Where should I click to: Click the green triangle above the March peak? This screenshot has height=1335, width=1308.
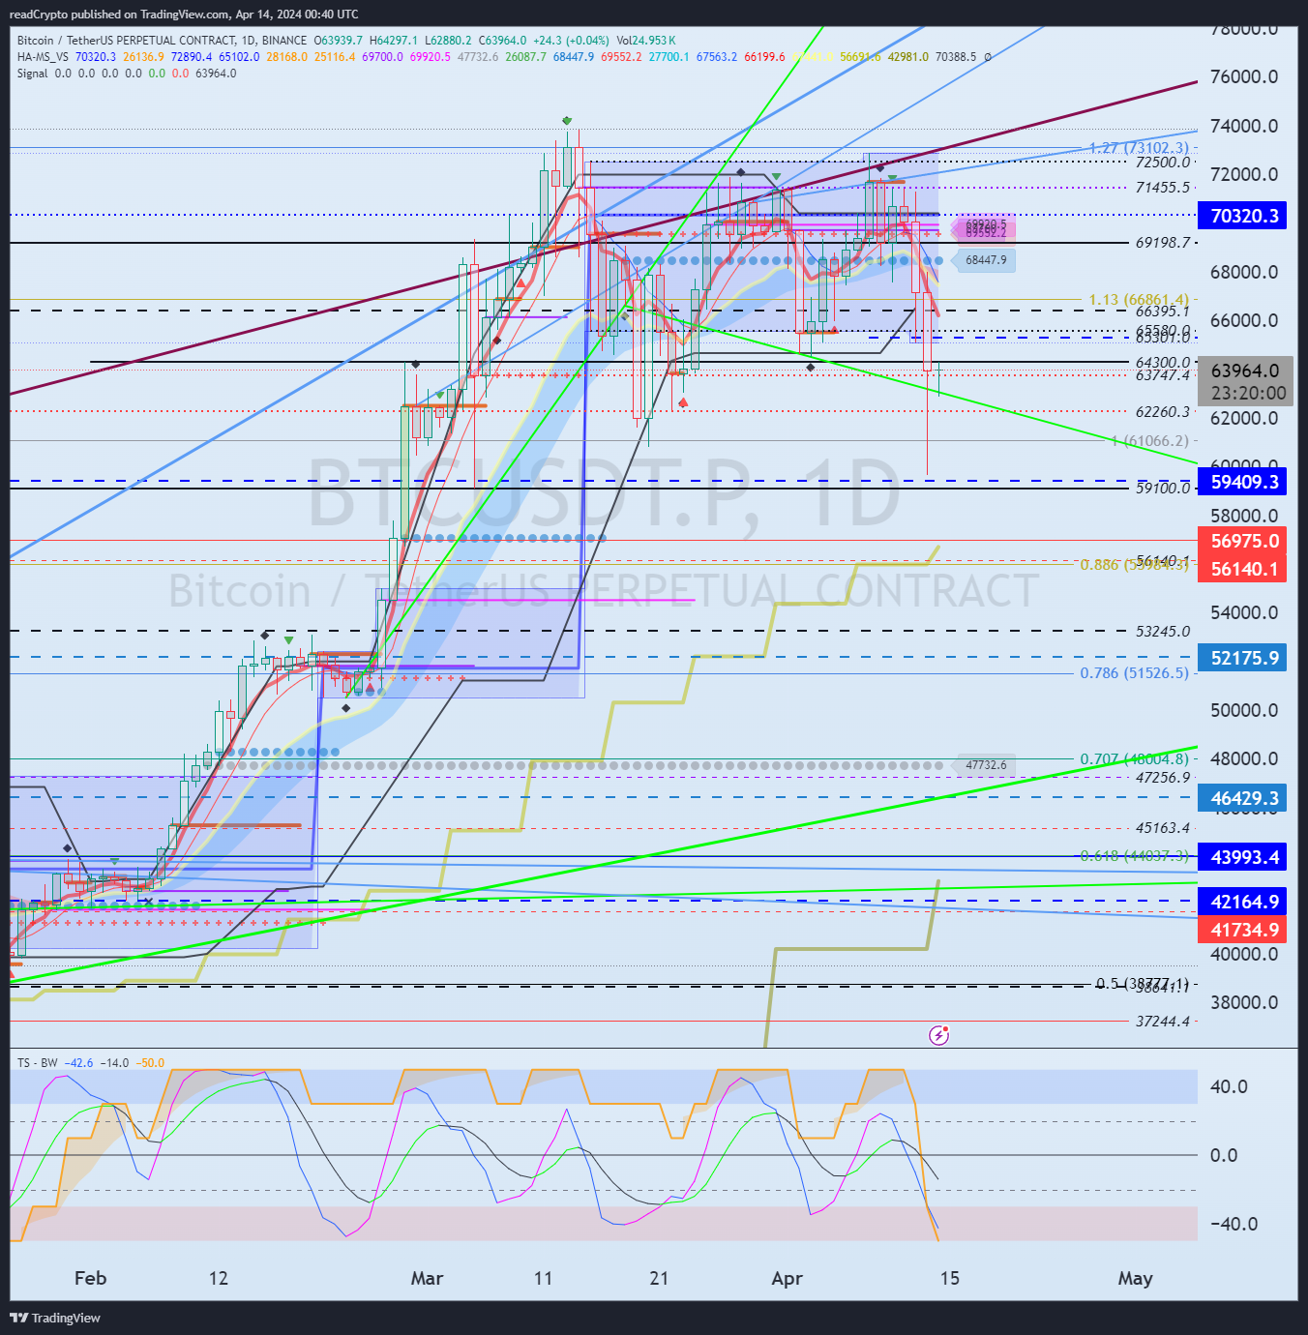pyautogui.click(x=567, y=121)
